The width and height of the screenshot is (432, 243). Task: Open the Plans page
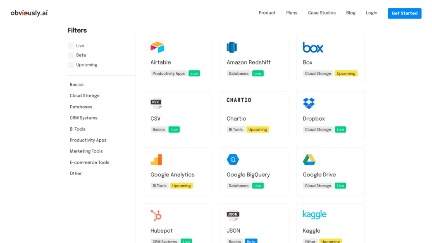coord(291,13)
